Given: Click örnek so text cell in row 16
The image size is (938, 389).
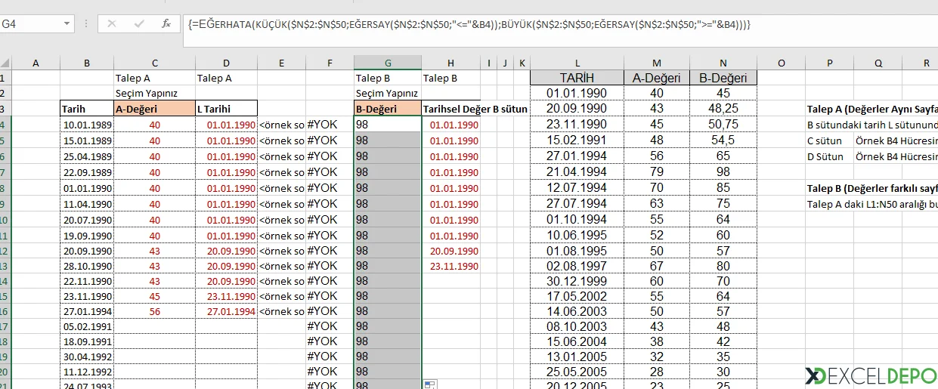Looking at the screenshot, I should (281, 311).
